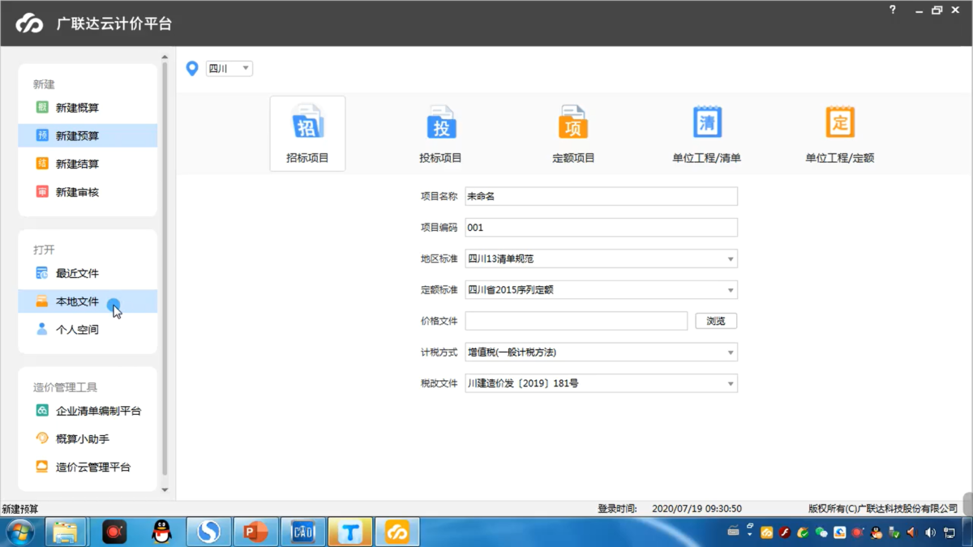The image size is (973, 547).
Task: Open the screen recorder taskbar icon
Action: [x=114, y=532]
